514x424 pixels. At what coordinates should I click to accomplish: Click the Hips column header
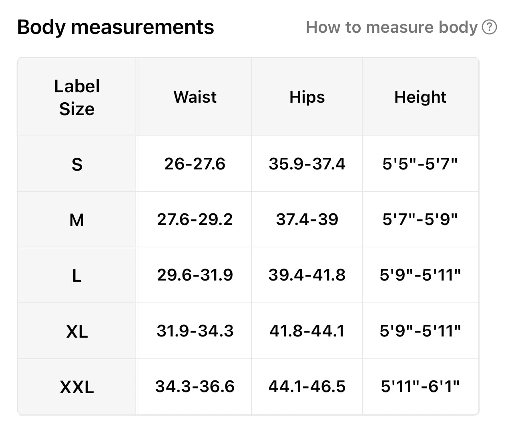pyautogui.click(x=307, y=97)
